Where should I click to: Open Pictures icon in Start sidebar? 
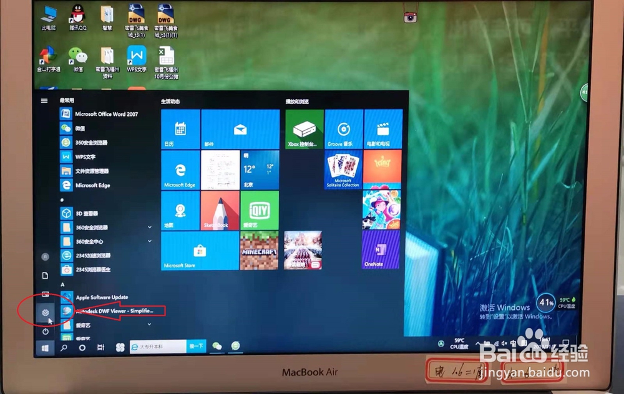[x=46, y=294]
